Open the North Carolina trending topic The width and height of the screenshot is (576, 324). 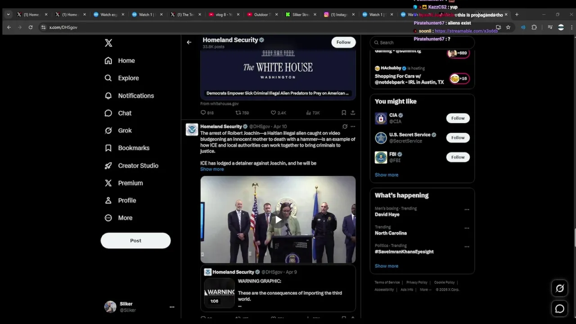click(391, 233)
